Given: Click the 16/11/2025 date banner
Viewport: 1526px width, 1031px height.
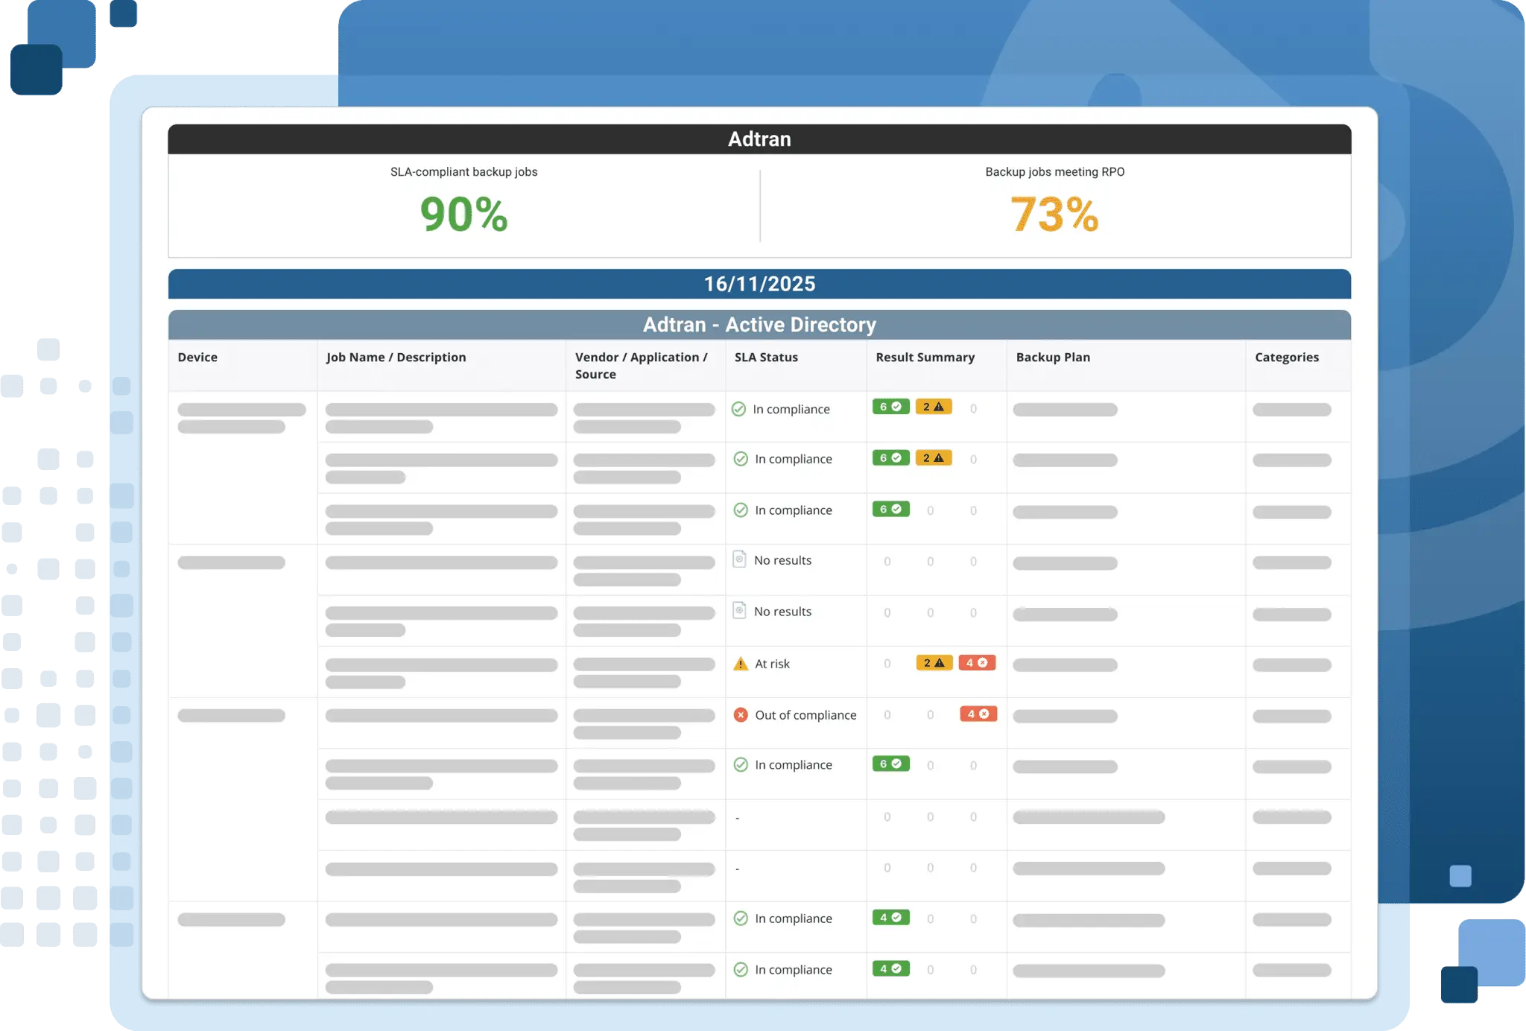Looking at the screenshot, I should click(x=759, y=284).
